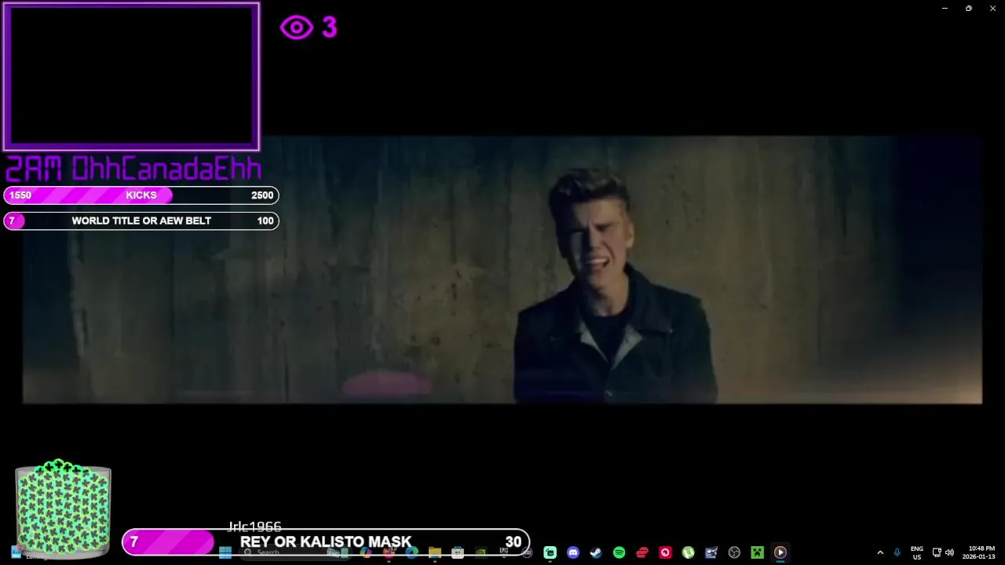Open the volume speaker tray icon
The width and height of the screenshot is (1005, 565).
[949, 552]
